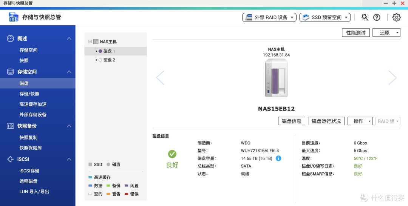This screenshot has height=206, width=408.
Task: Show previous enclosure with left arrow
Action: coord(160,77)
